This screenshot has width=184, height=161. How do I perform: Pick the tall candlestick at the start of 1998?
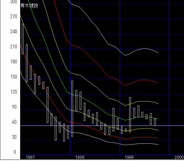click(x=72, y=108)
